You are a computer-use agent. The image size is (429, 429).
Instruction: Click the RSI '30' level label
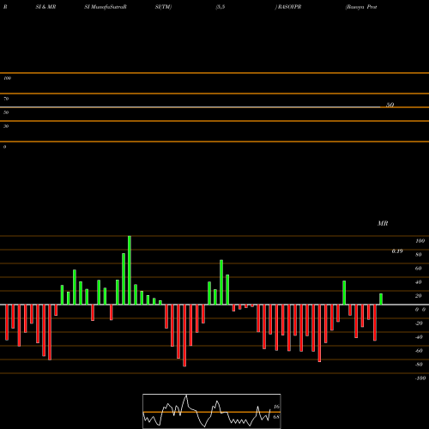6,126
